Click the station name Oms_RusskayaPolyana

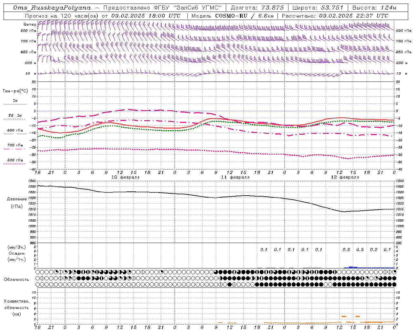point(52,8)
